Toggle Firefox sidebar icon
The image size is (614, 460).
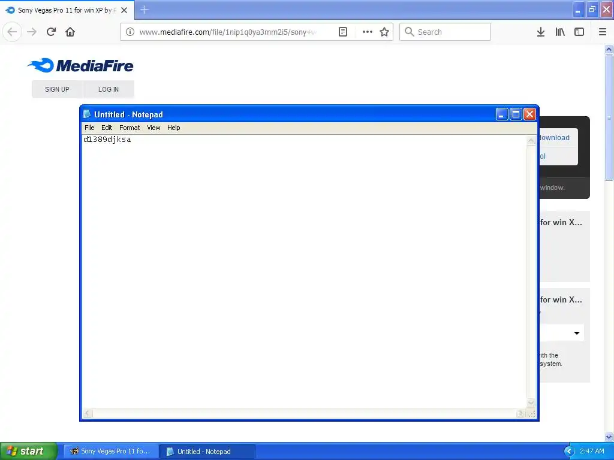coord(579,32)
